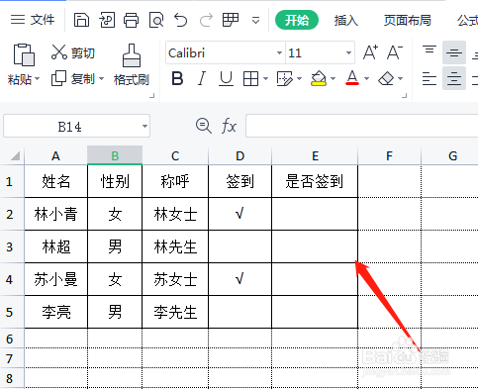The width and height of the screenshot is (478, 389).
Task: Click the zoom magnifier near formula bar
Action: (204, 126)
